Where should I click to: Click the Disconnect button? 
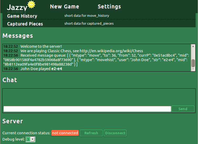pos(115,133)
